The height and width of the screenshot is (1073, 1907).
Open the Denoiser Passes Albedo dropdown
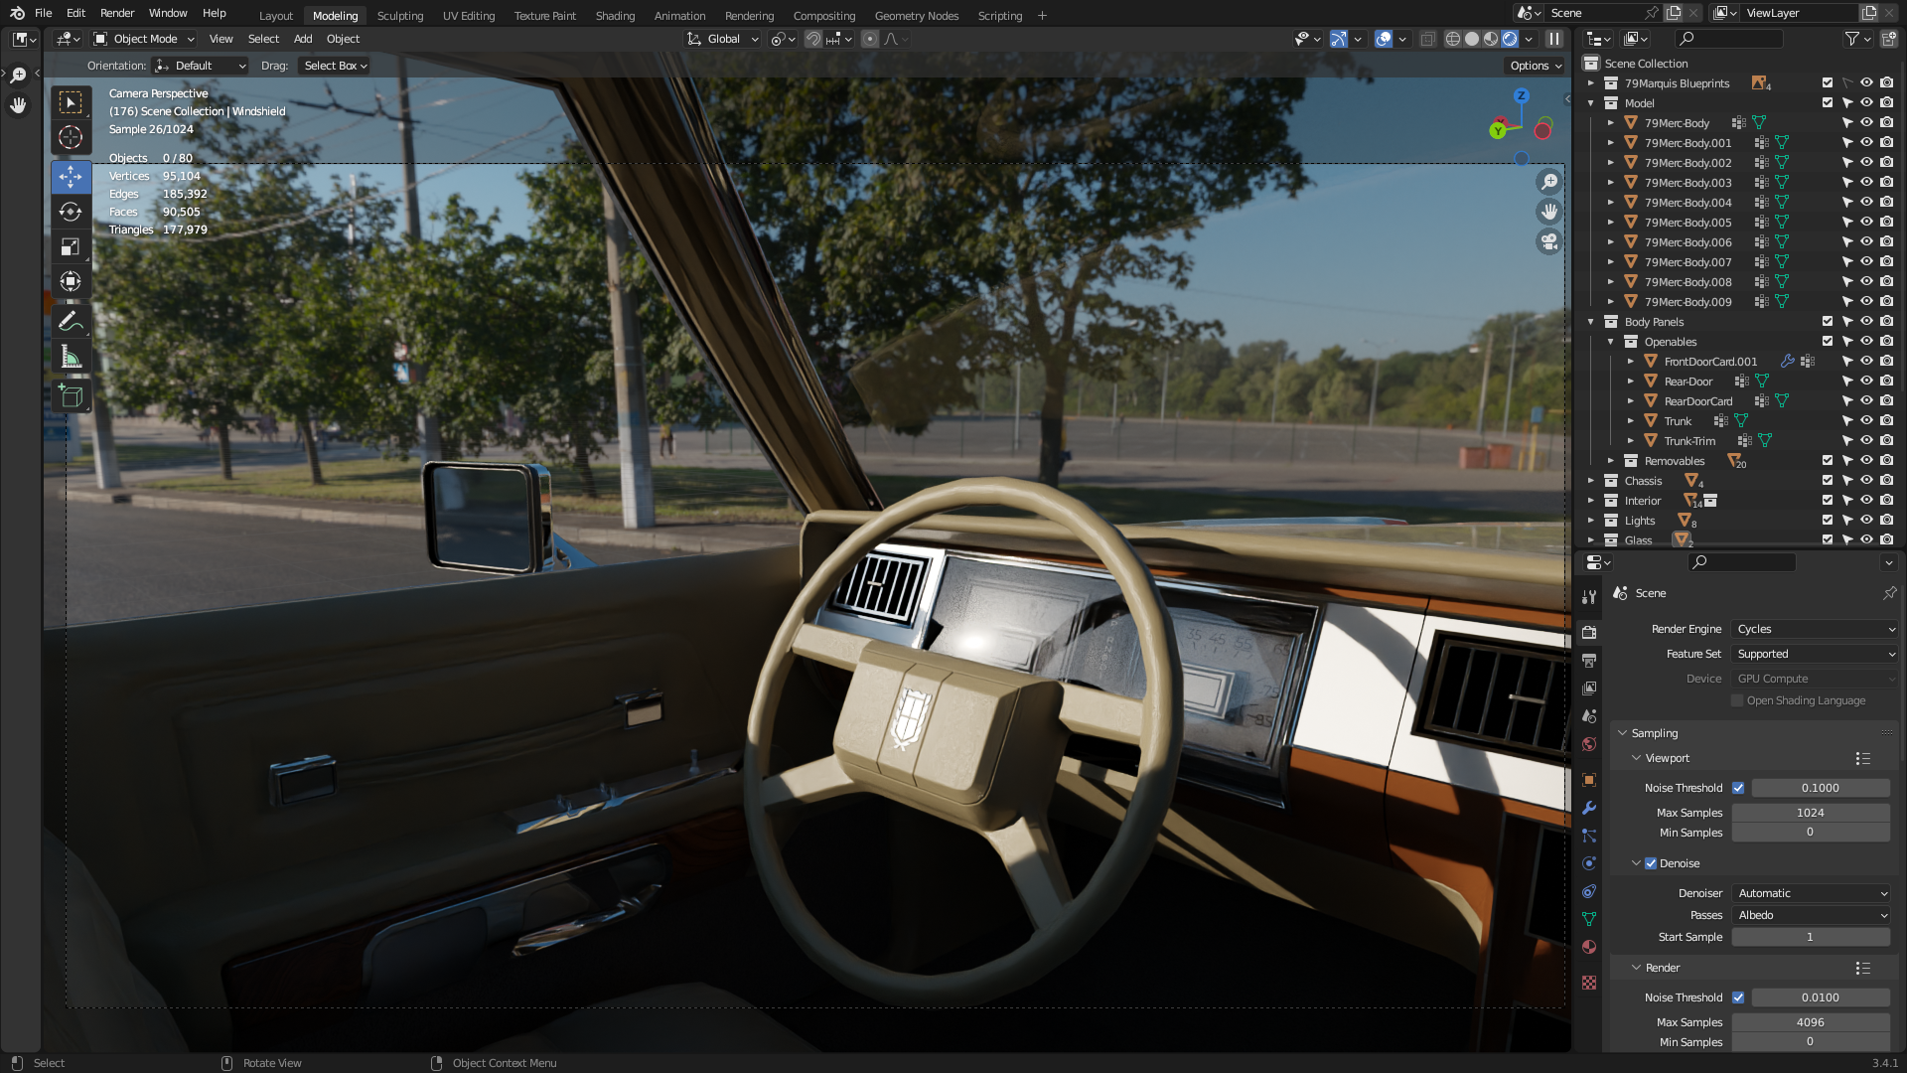point(1811,915)
